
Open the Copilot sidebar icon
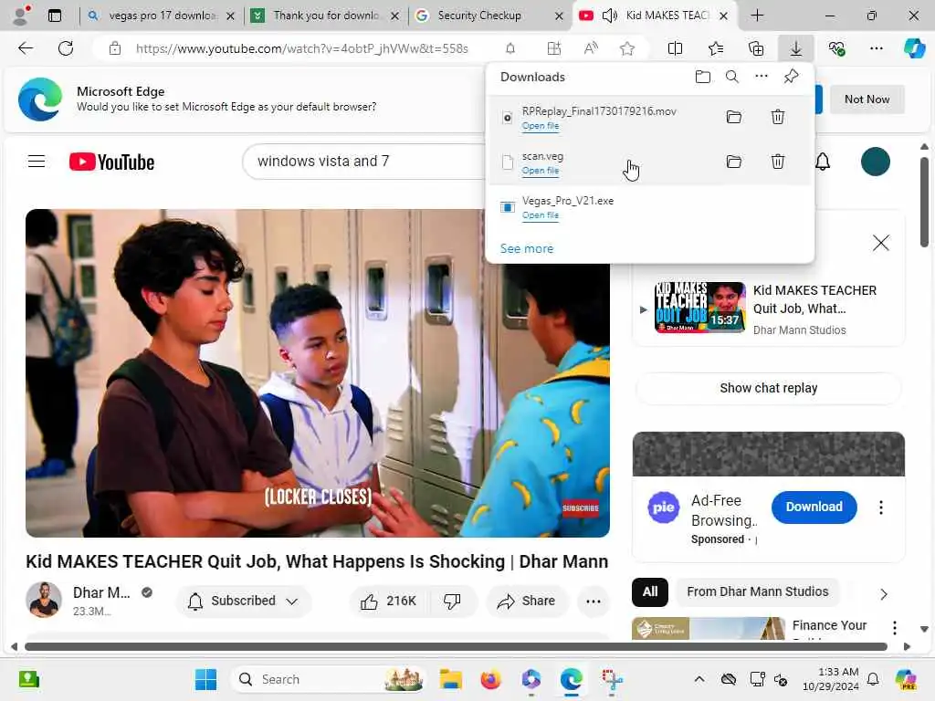click(x=914, y=48)
